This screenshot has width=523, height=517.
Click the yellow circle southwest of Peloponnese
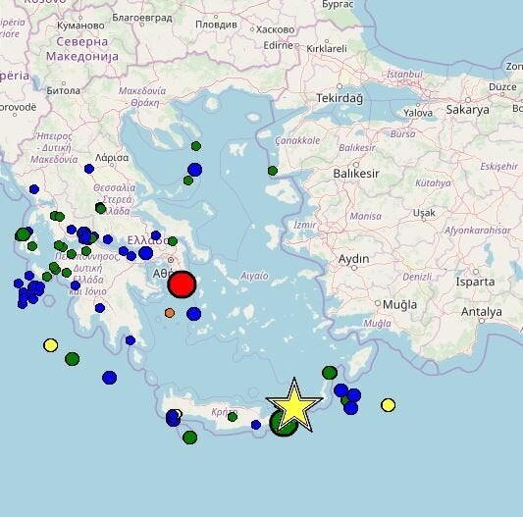tap(51, 345)
